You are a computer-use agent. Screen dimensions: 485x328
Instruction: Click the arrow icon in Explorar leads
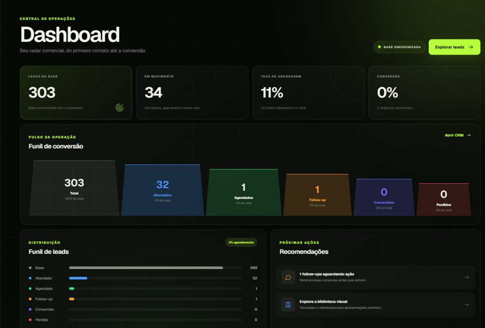(x=471, y=47)
